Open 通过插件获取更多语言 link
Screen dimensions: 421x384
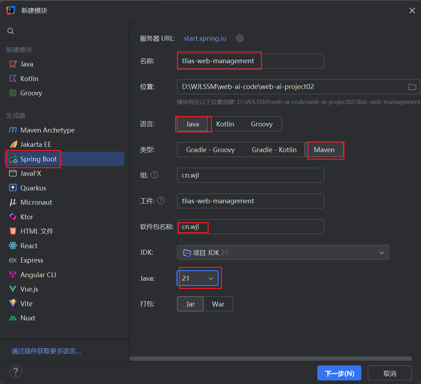(46, 351)
